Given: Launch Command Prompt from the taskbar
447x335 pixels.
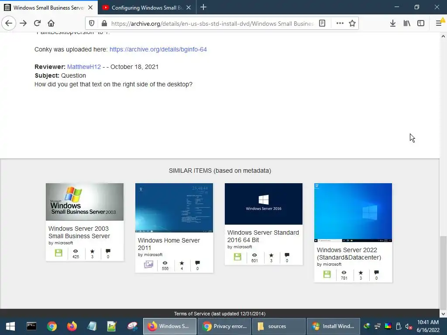Looking at the screenshot, I should tap(31, 326).
